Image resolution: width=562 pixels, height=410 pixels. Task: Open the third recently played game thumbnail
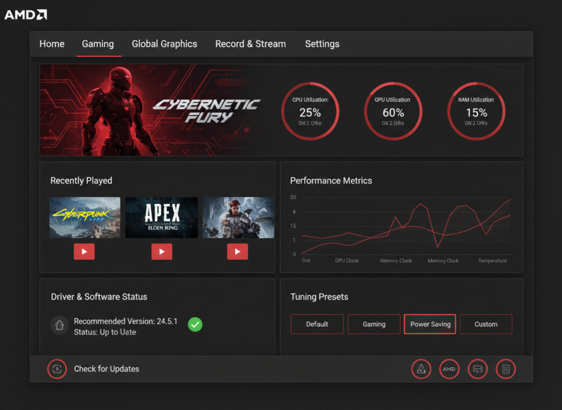click(x=238, y=217)
